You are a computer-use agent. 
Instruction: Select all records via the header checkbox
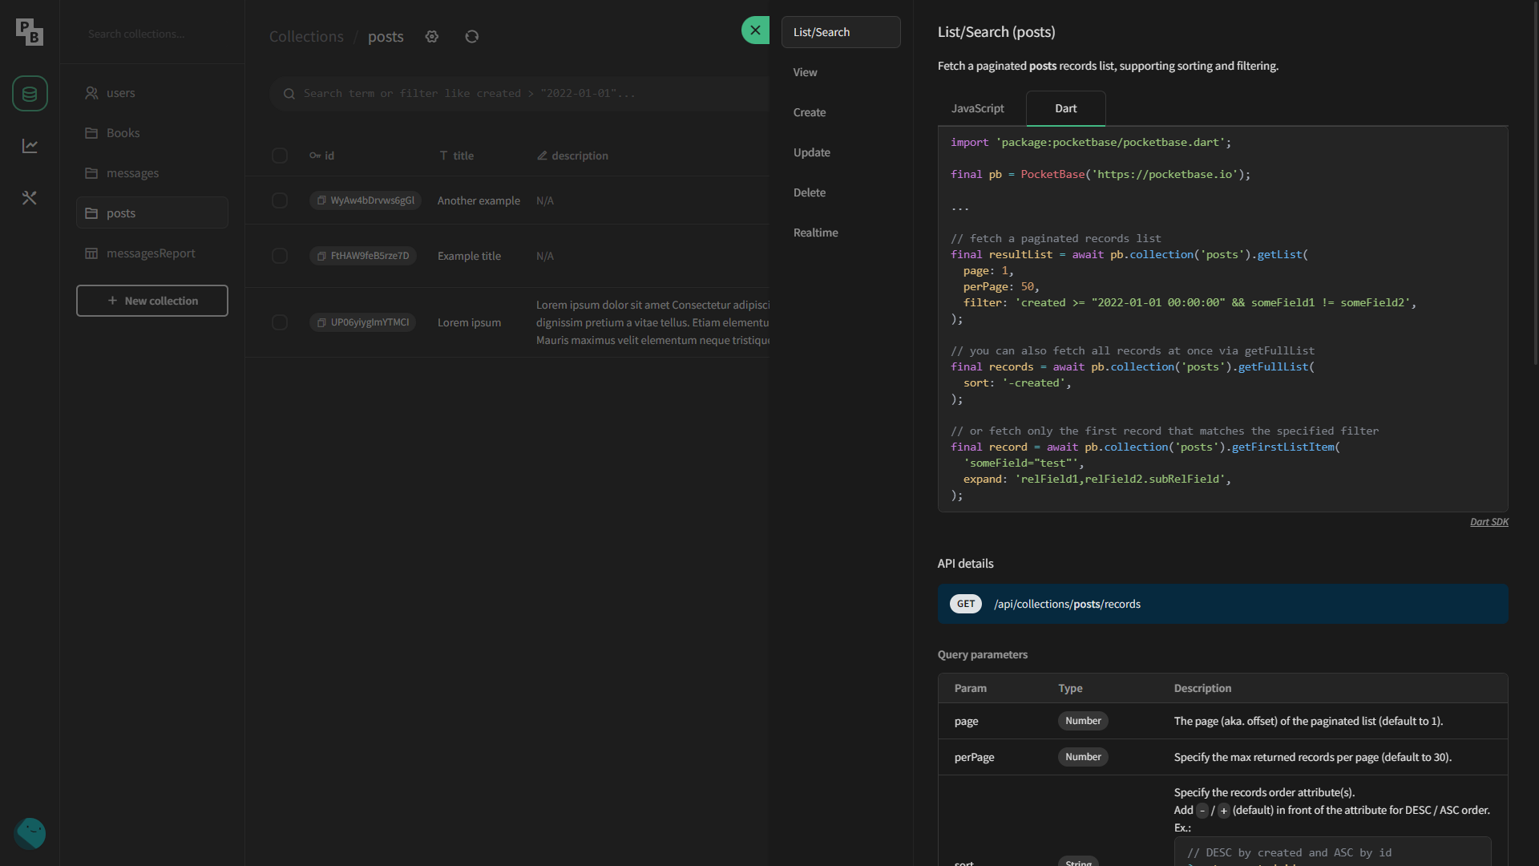click(279, 156)
